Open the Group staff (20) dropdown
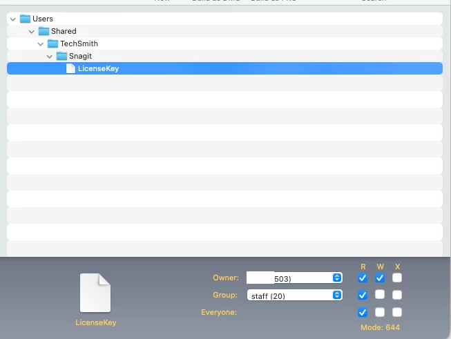Screen dimensions: 451x339 [x=294, y=295]
